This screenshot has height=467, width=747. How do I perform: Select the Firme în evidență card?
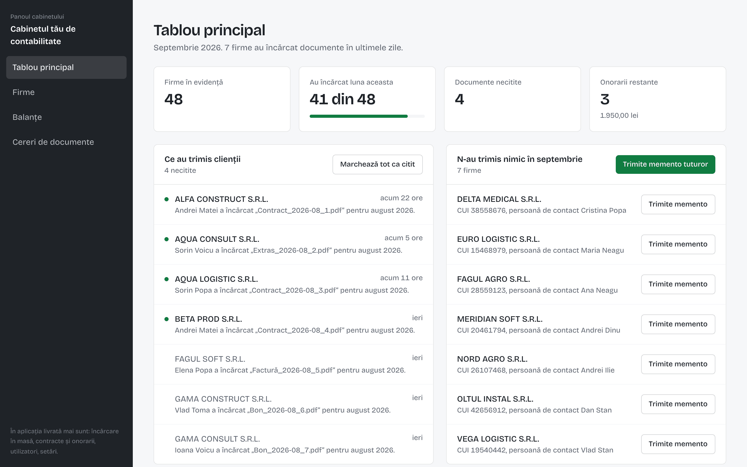[222, 99]
